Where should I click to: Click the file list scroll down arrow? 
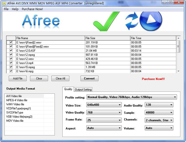[178, 71]
